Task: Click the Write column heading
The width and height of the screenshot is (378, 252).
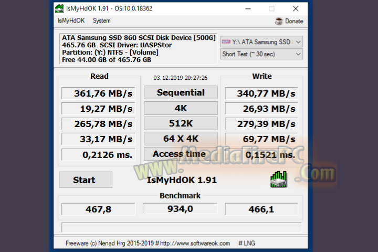Action: [262, 76]
